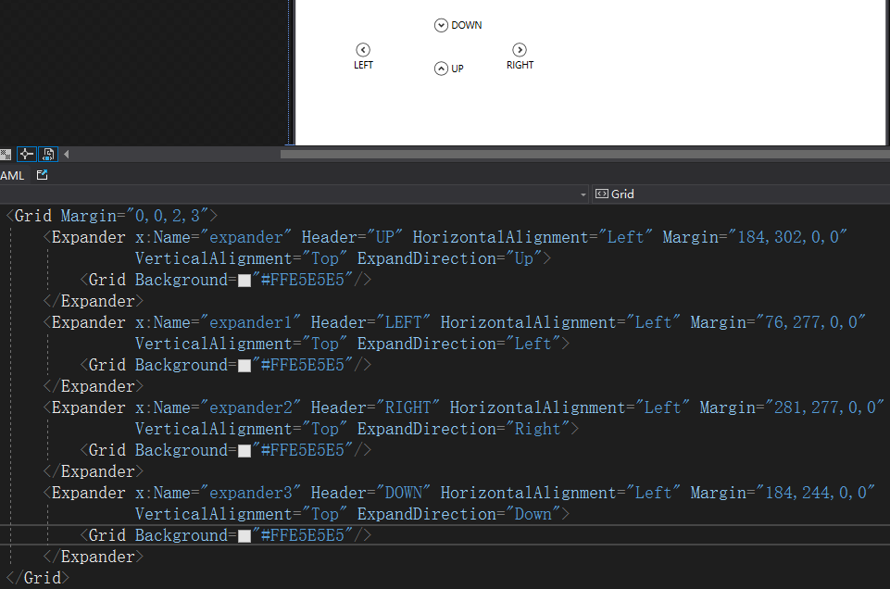Click Header="RIGHT" attribute in code

(375, 407)
